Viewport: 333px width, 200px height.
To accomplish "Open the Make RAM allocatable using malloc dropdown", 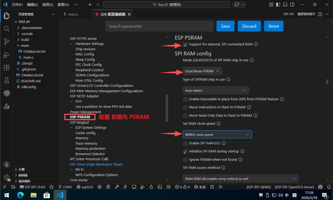I will point(241,178).
